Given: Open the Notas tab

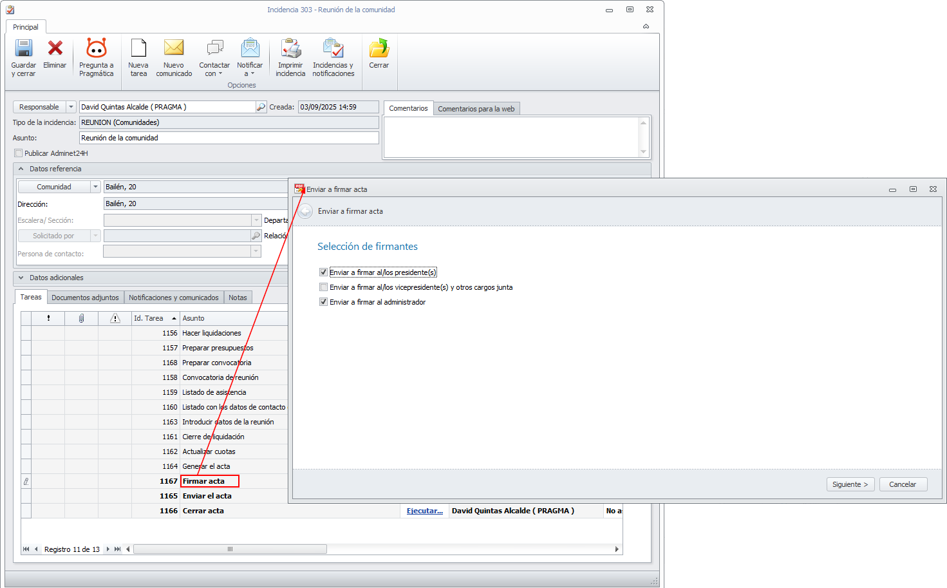Looking at the screenshot, I should [x=238, y=298].
